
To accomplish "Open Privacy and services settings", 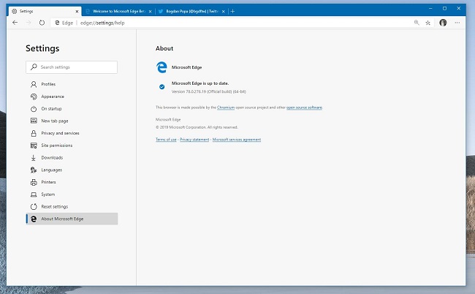I will [72, 133].
